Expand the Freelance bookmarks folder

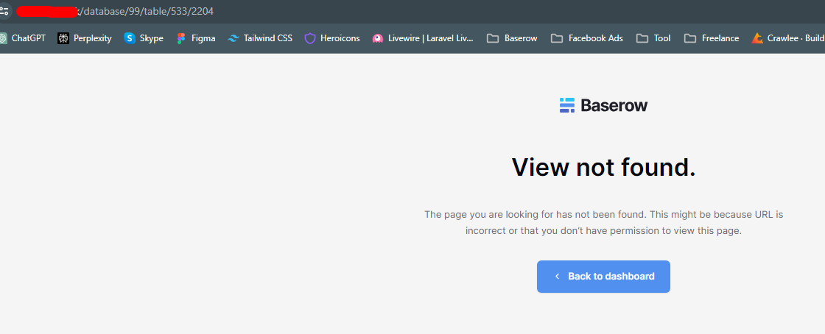tap(712, 38)
